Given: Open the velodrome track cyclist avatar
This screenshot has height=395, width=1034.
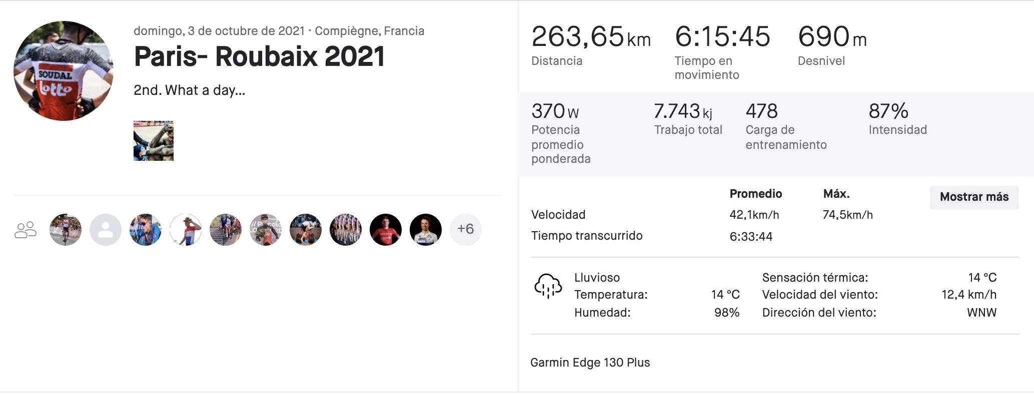Looking at the screenshot, I should click(306, 230).
